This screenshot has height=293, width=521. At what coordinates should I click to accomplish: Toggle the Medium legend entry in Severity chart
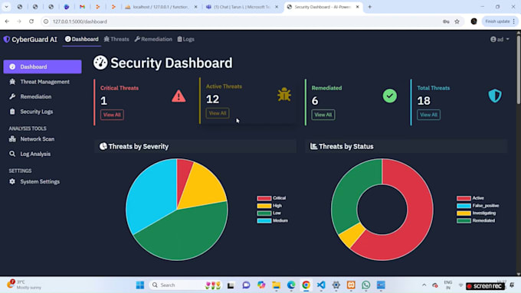pyautogui.click(x=273, y=220)
